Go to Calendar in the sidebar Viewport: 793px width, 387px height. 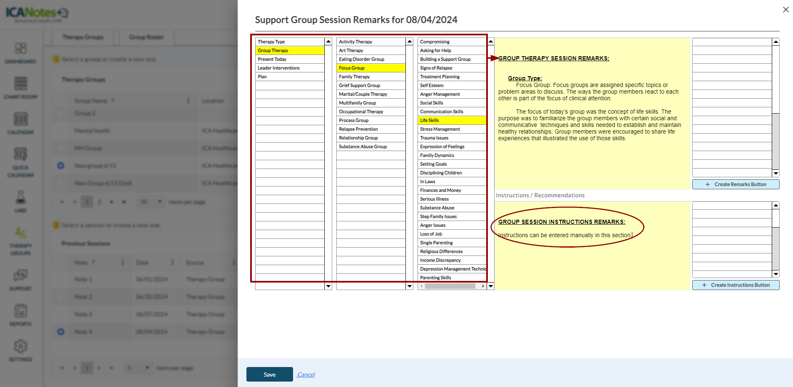pyautogui.click(x=21, y=123)
